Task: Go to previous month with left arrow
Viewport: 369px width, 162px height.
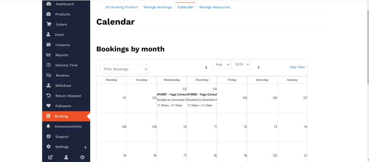Action: click(206, 68)
